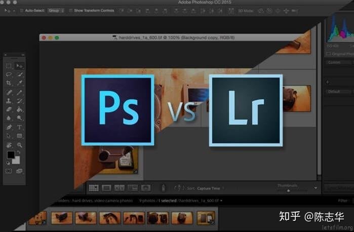The height and width of the screenshot is (232, 354).
Task: Reset to default foreground and background colors
Action: (x=8, y=163)
